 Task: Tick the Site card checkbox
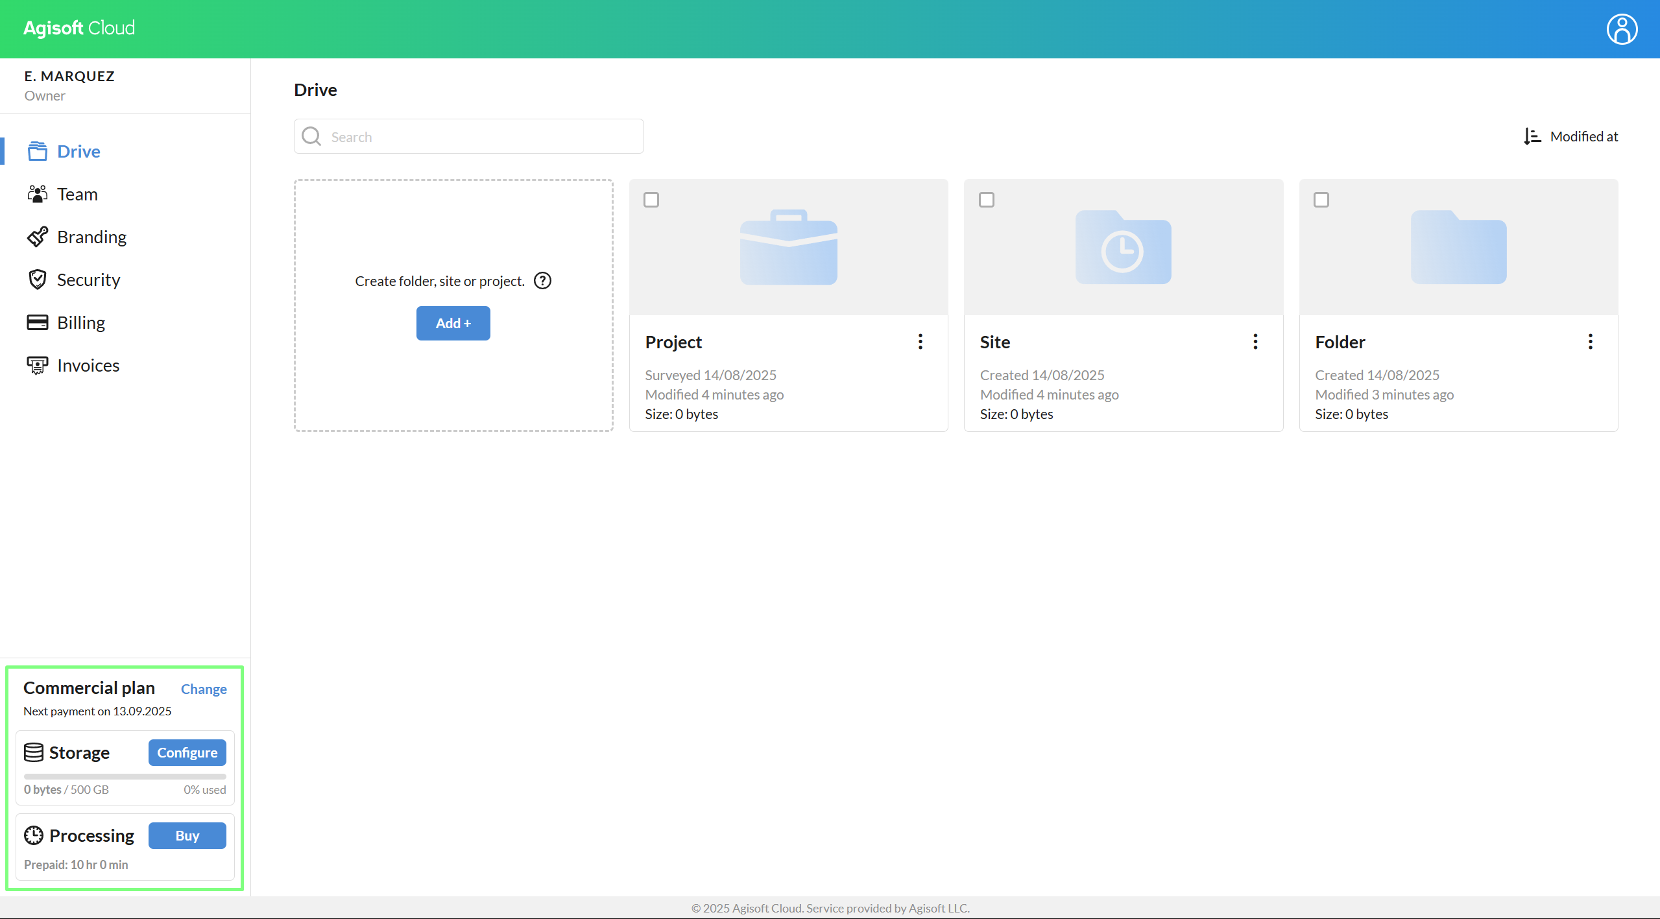[986, 200]
